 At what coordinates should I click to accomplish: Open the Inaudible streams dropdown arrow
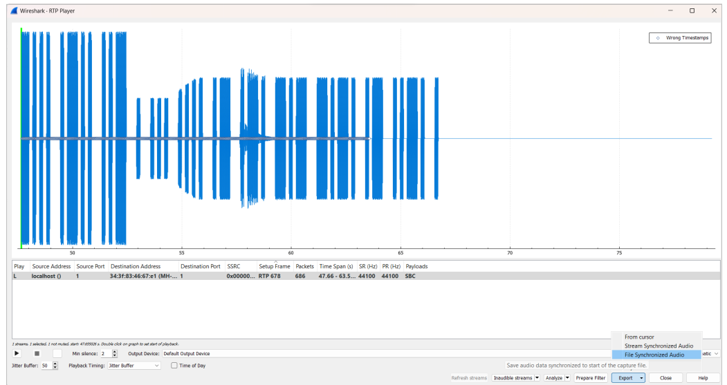537,378
